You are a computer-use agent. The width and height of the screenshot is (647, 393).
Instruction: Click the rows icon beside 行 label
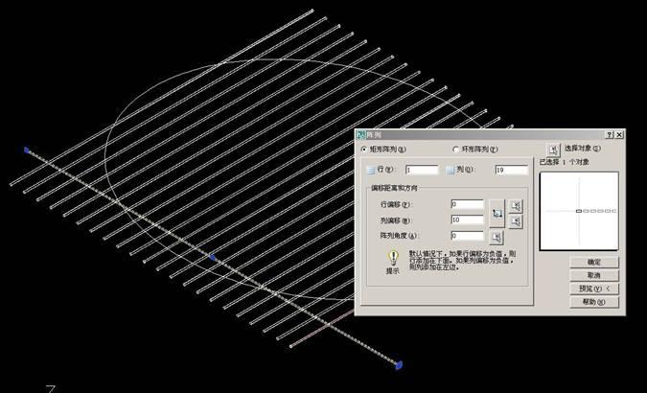click(x=371, y=170)
